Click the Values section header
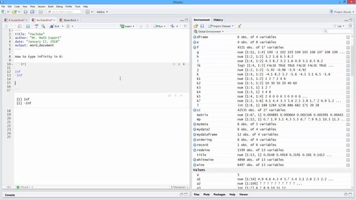Screen dimensions: 356x200 point(199,170)
